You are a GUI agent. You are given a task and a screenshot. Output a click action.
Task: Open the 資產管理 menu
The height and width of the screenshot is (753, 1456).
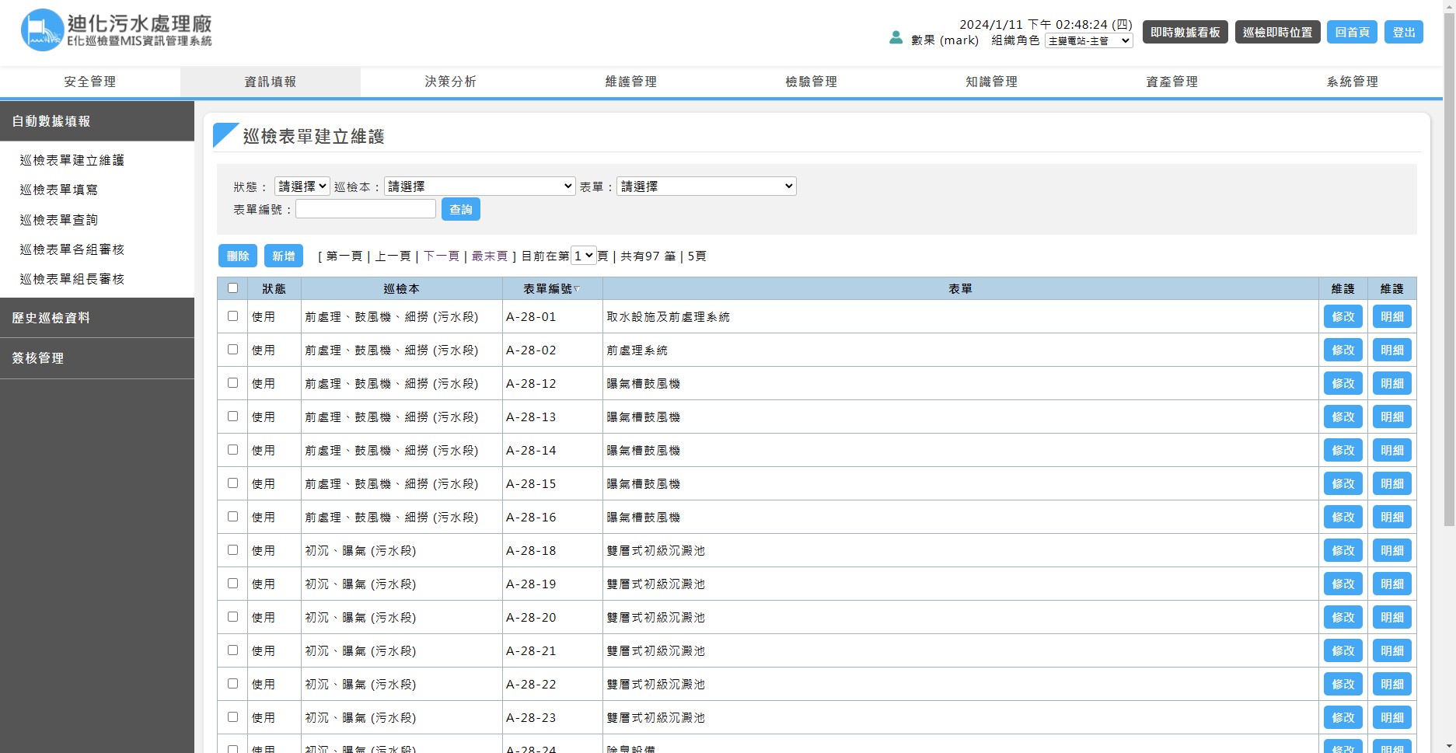[1172, 82]
